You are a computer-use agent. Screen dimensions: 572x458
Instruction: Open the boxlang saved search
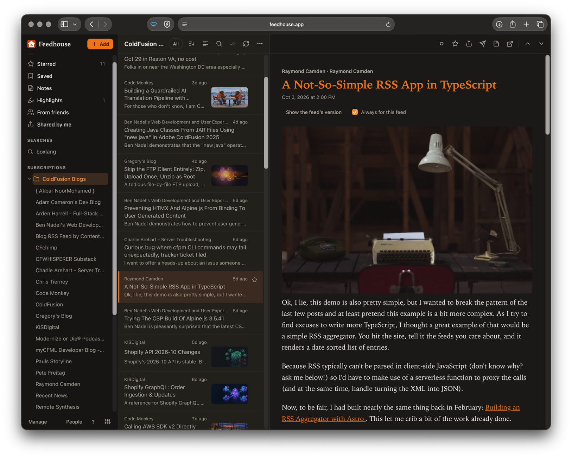[66, 152]
